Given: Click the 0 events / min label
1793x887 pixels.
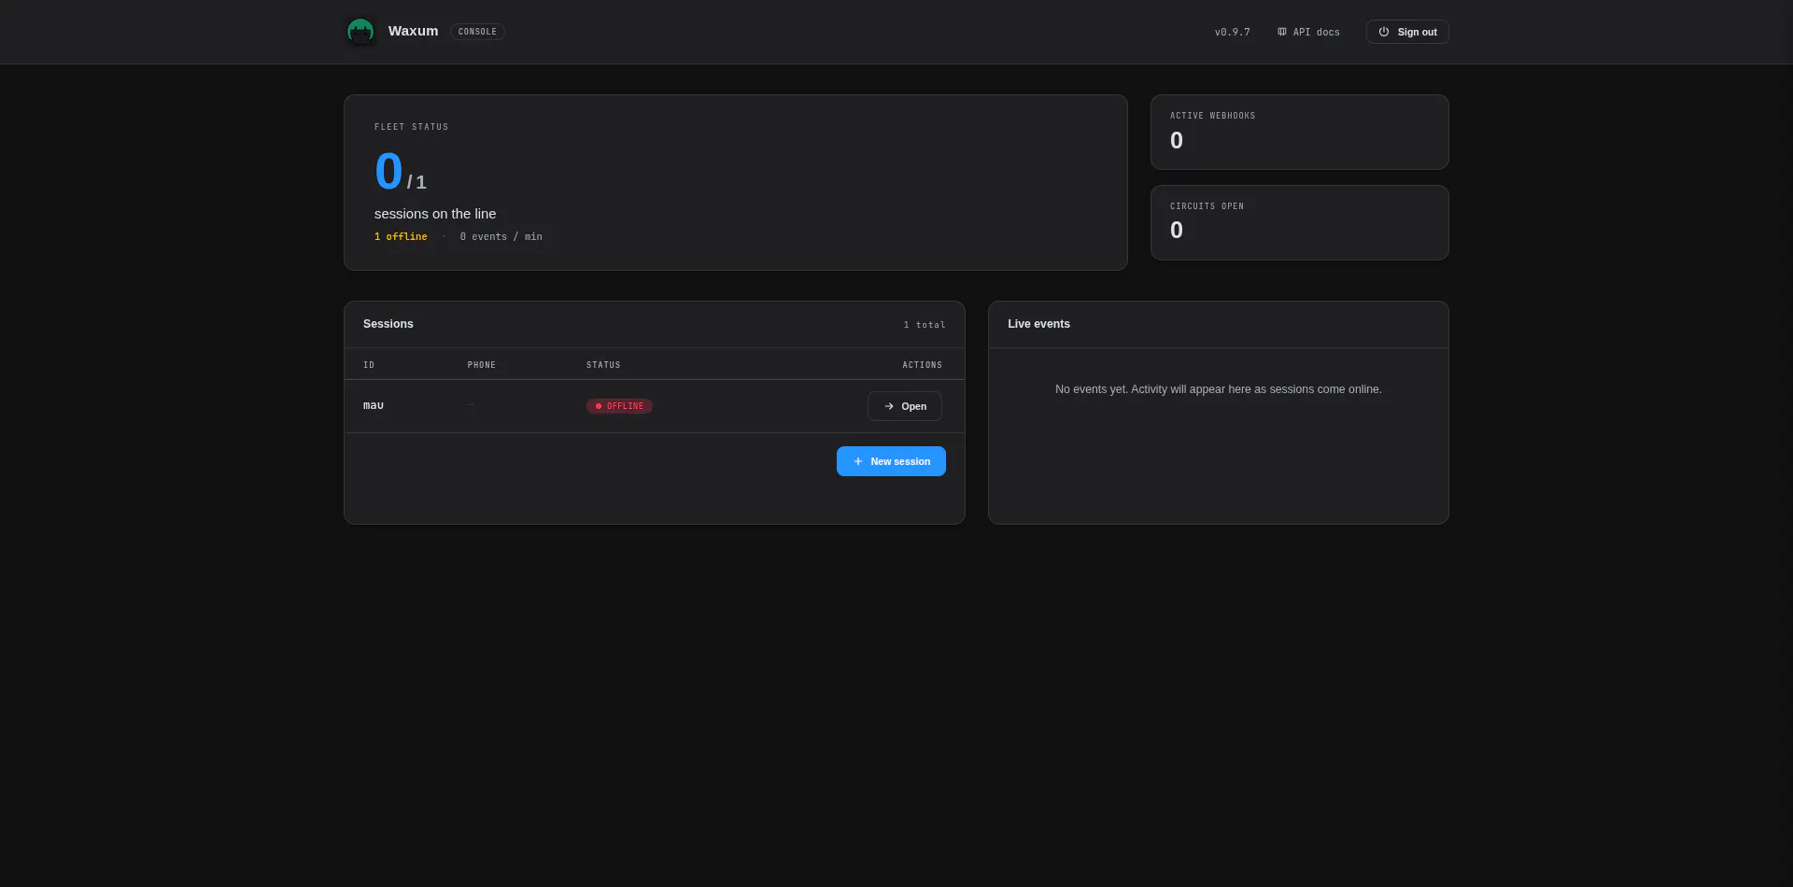Looking at the screenshot, I should [501, 237].
